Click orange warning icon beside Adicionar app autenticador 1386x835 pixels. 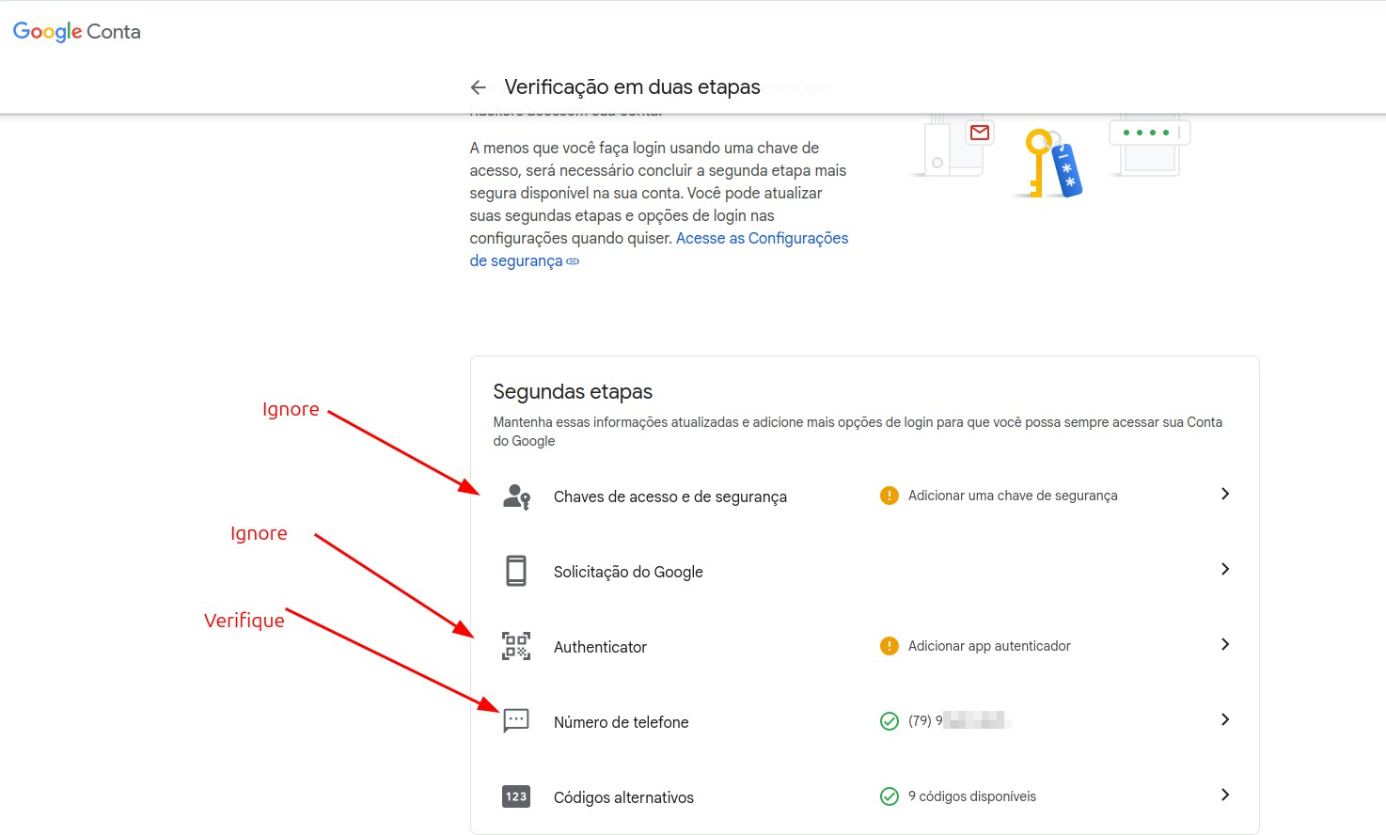point(889,646)
